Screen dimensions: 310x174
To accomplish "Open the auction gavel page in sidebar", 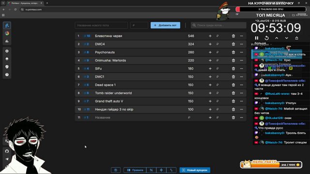I will 7,26.
